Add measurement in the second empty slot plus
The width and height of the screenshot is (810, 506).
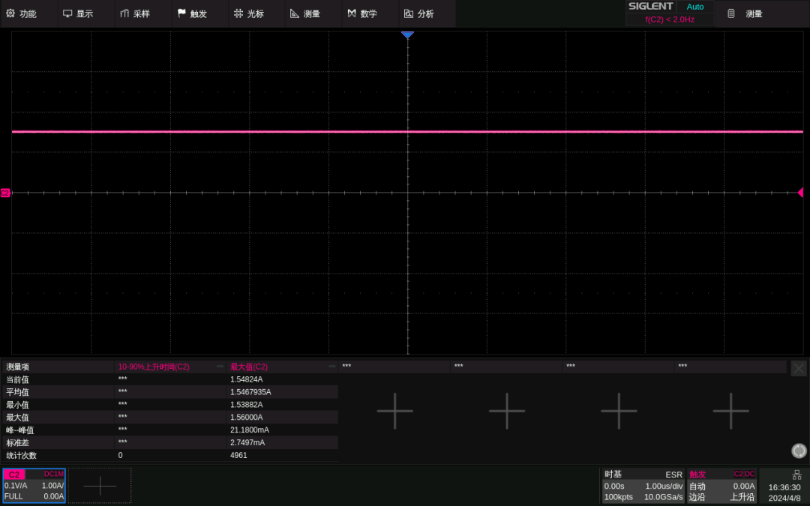click(507, 411)
